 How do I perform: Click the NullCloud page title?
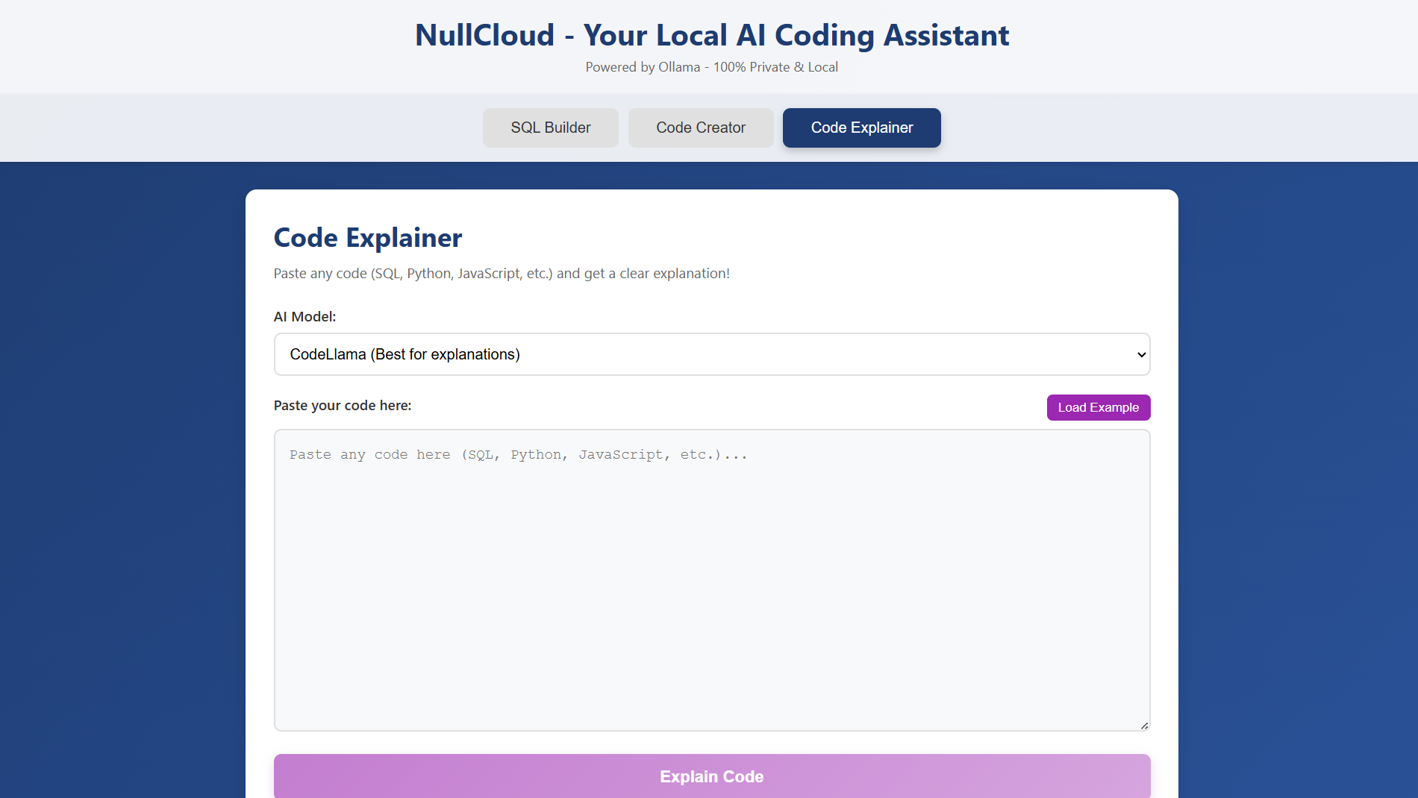click(712, 35)
